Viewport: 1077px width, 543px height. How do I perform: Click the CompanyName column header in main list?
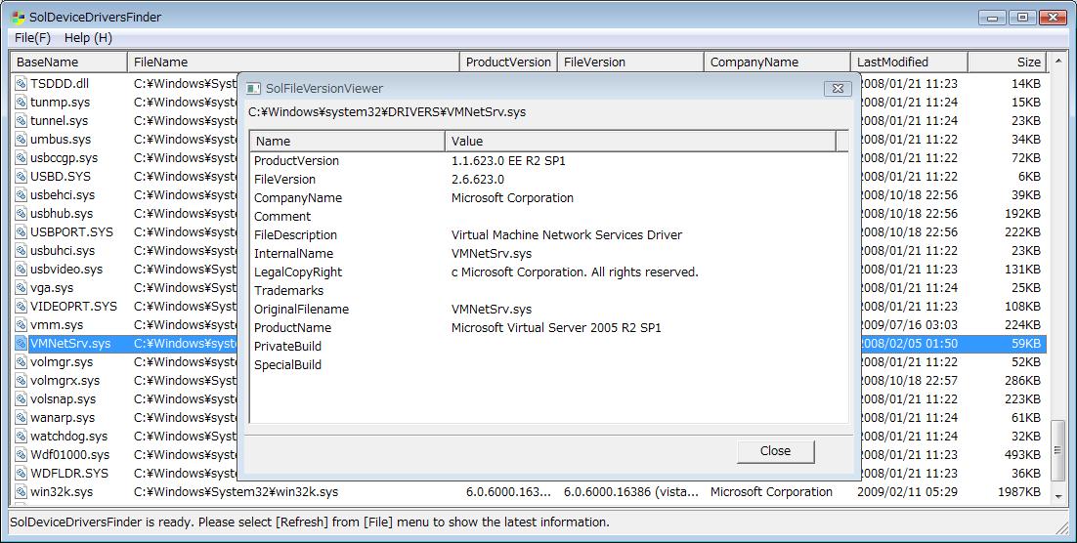[x=777, y=62]
